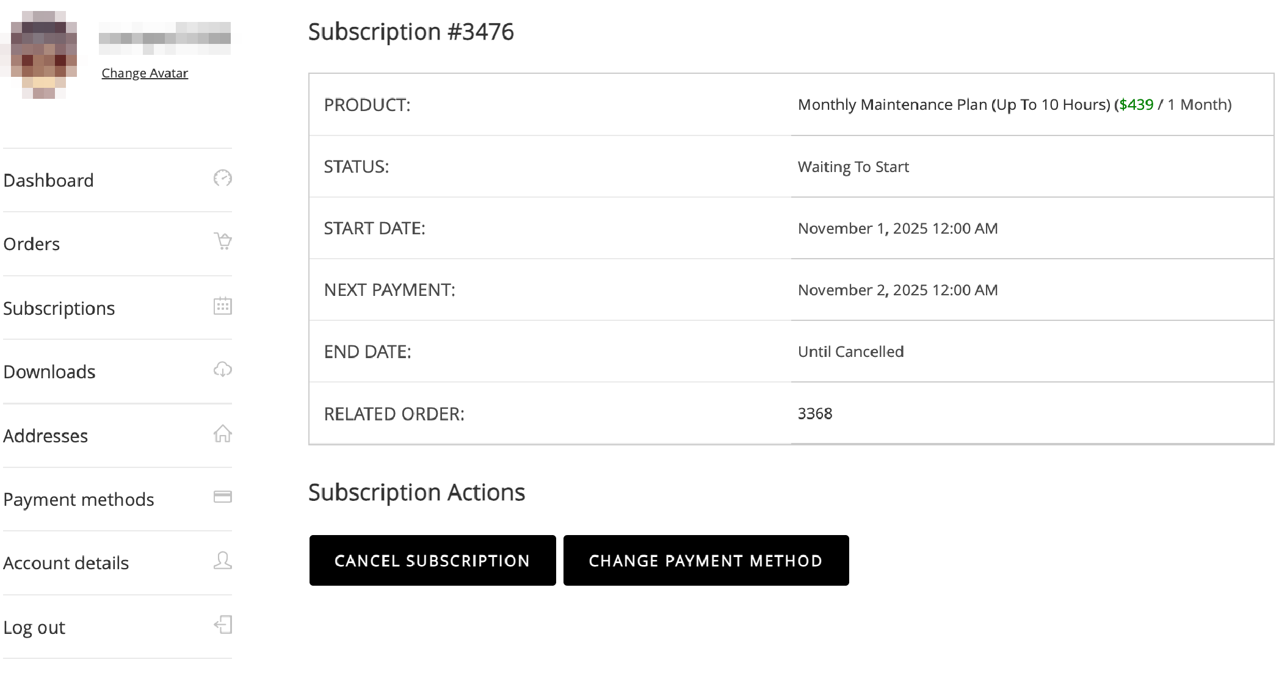Go to Orders in sidebar
The image size is (1279, 676).
(x=32, y=244)
